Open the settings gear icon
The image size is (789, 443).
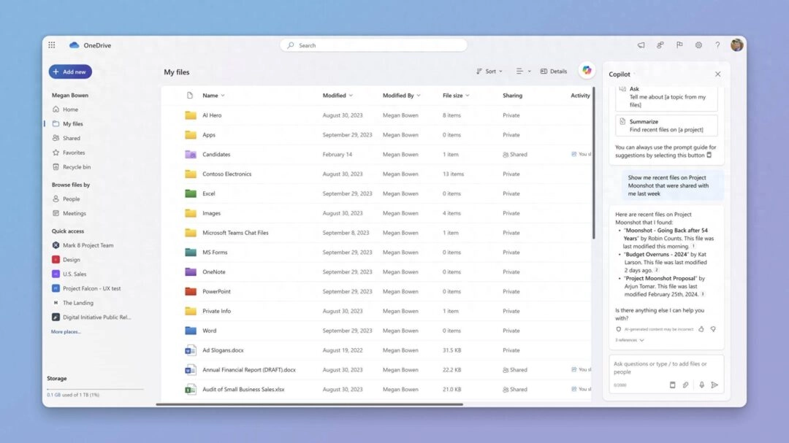coord(698,45)
